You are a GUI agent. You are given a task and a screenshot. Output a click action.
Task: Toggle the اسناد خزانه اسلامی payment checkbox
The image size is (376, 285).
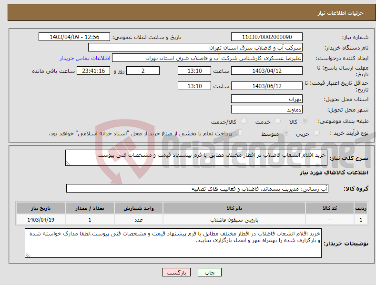pyautogui.click(x=239, y=132)
